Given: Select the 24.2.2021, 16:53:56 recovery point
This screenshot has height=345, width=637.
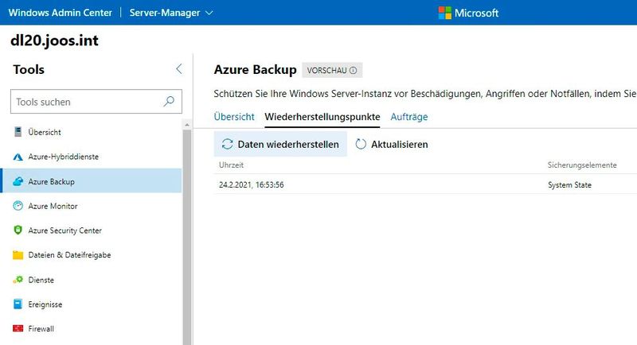Looking at the screenshot, I should coord(425,185).
